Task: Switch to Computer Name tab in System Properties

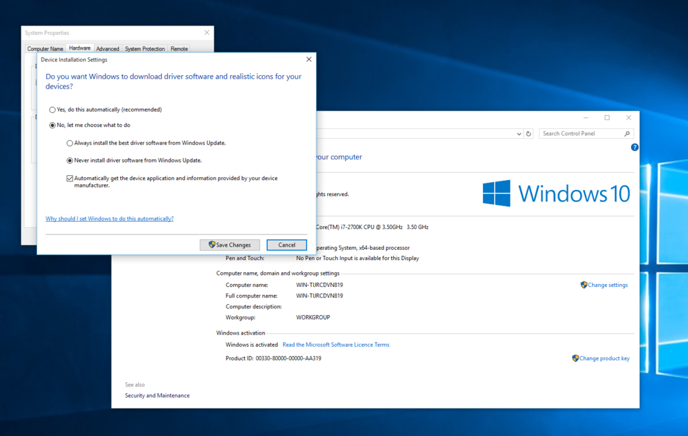Action: 45,48
